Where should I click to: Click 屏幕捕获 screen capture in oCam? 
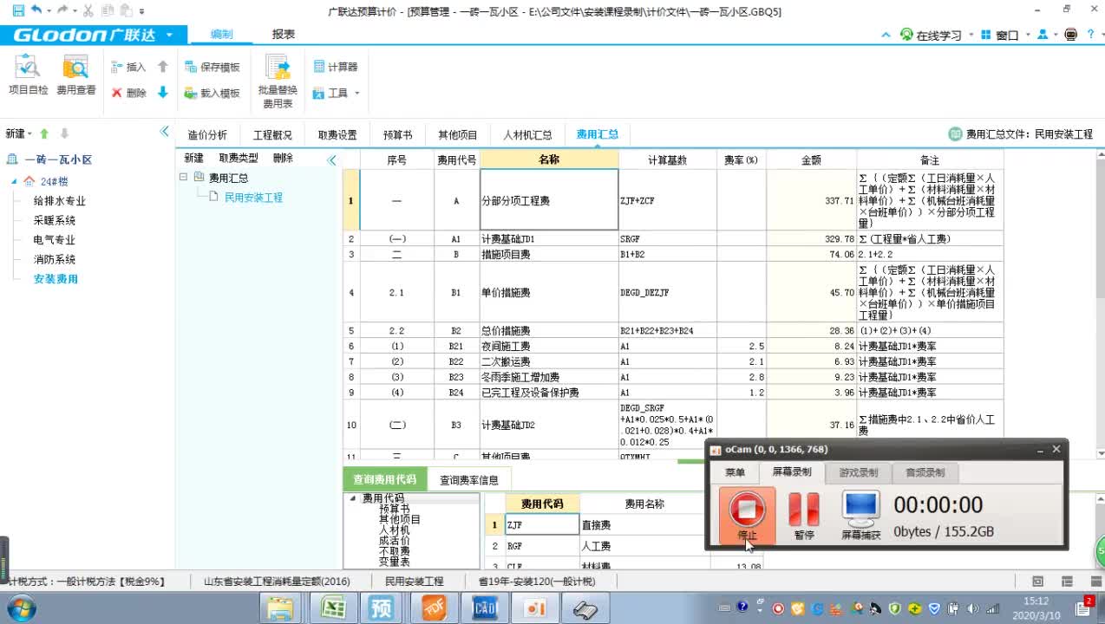860,516
